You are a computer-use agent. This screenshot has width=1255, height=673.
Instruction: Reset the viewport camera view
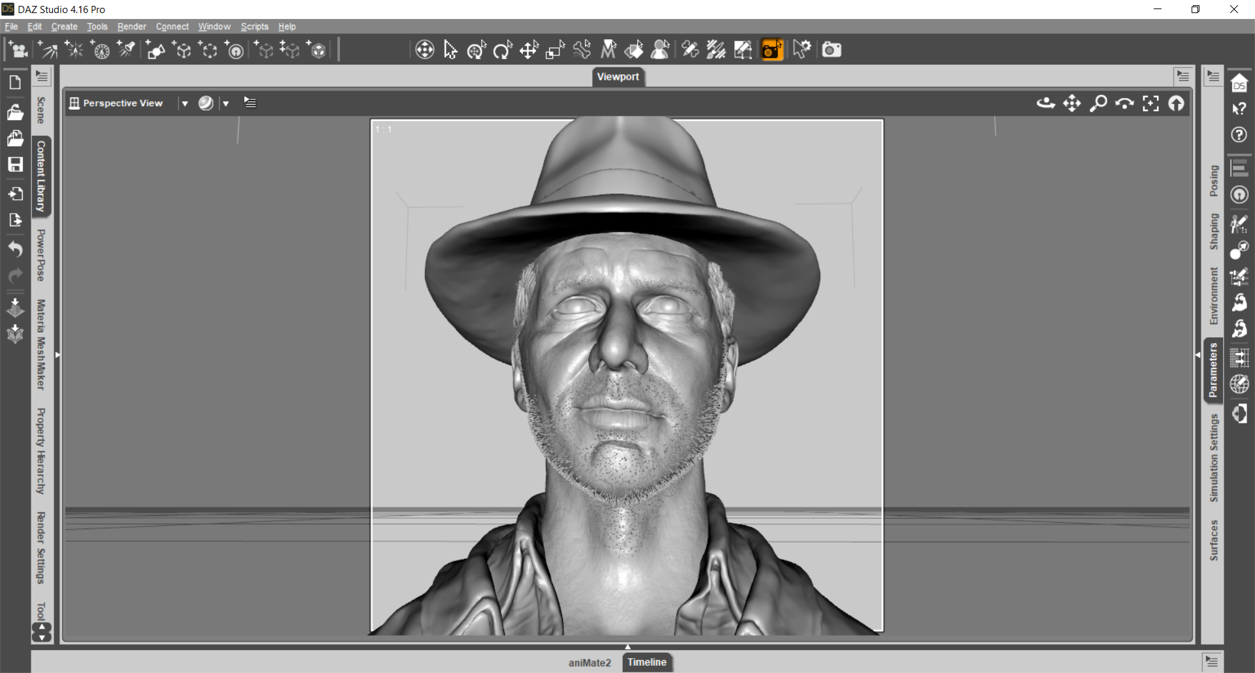[x=1177, y=103]
